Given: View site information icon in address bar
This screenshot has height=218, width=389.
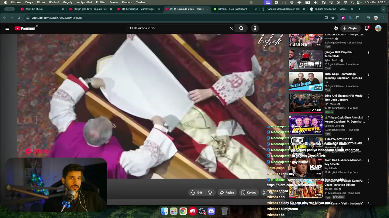Looking at the screenshot, I should [x=28, y=18].
